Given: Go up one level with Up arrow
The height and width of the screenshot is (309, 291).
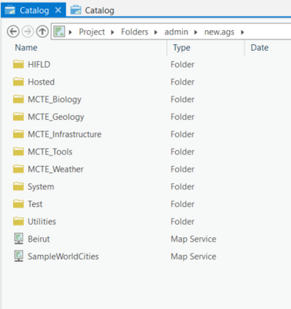Looking at the screenshot, I should 42,32.
